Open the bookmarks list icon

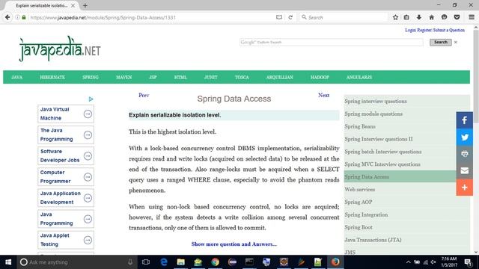point(406,17)
